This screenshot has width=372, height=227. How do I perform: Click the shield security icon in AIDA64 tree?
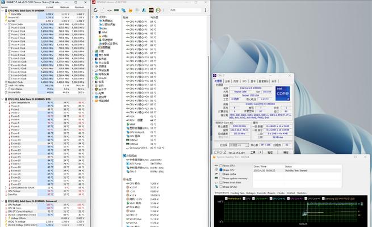97,89
